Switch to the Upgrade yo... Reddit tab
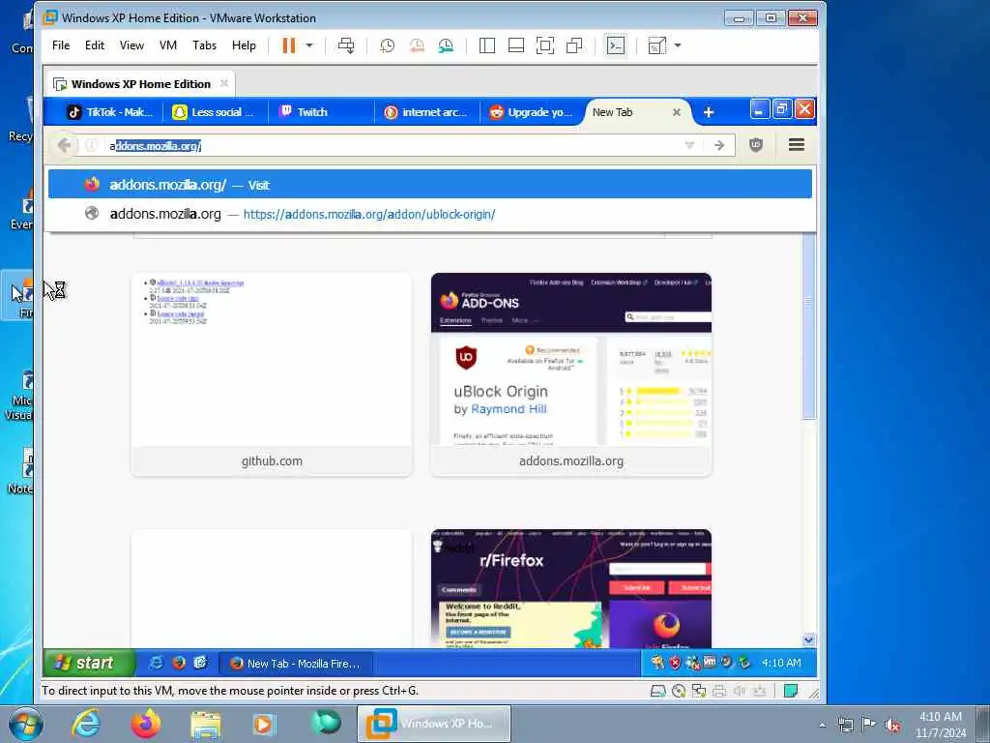This screenshot has width=990, height=743. click(532, 112)
